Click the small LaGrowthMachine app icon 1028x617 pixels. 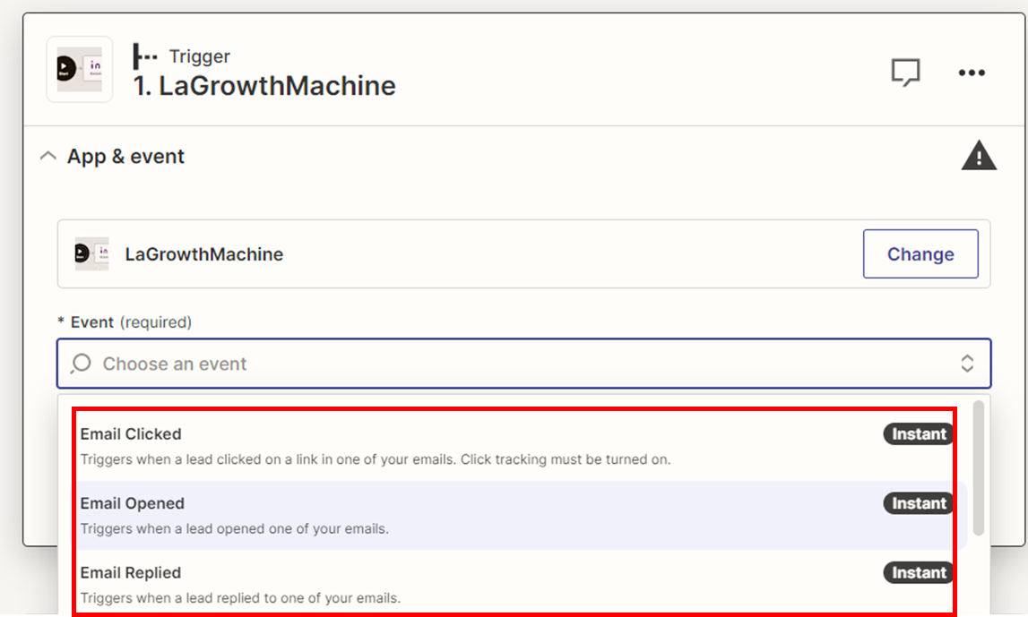tap(91, 253)
